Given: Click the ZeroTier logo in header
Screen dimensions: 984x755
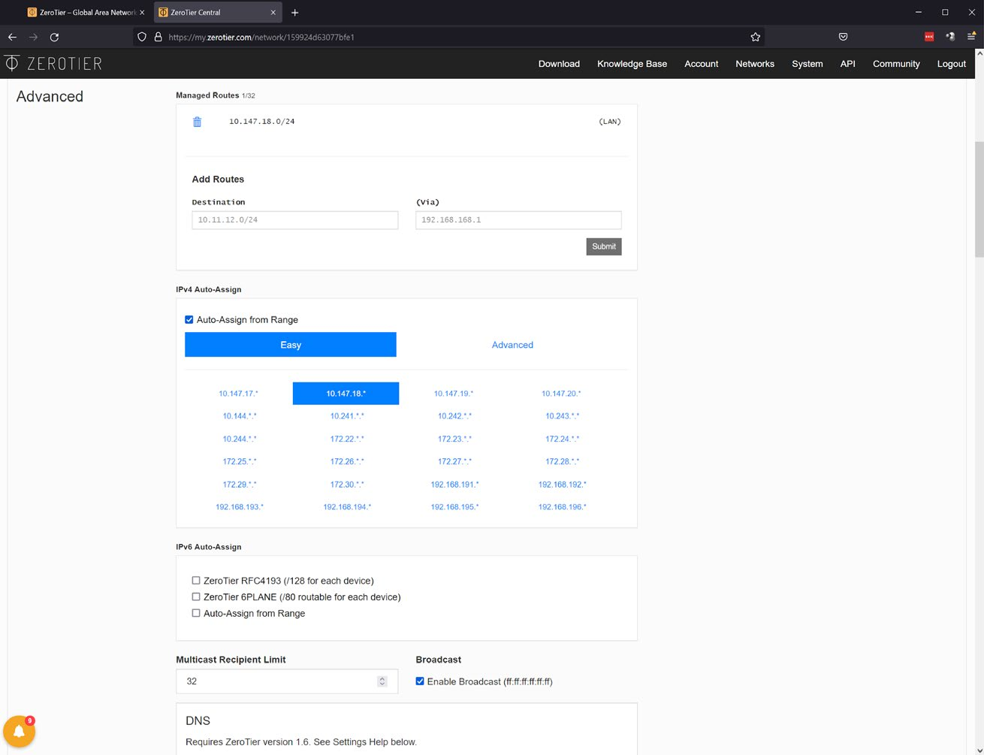Looking at the screenshot, I should click(x=53, y=64).
